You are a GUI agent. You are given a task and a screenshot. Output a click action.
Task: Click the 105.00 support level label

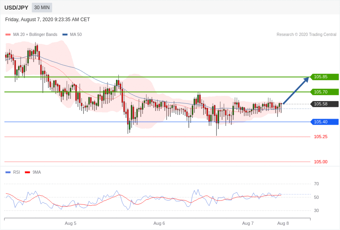(321, 162)
